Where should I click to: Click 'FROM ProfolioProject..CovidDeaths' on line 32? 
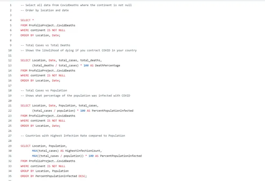pos(48,161)
